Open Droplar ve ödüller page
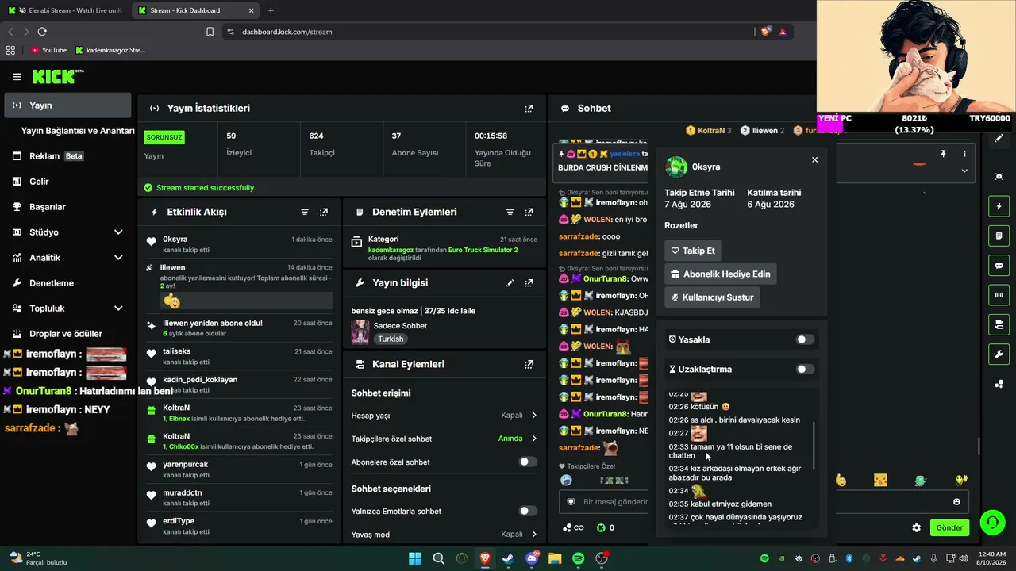This screenshot has width=1016, height=571. (x=67, y=334)
